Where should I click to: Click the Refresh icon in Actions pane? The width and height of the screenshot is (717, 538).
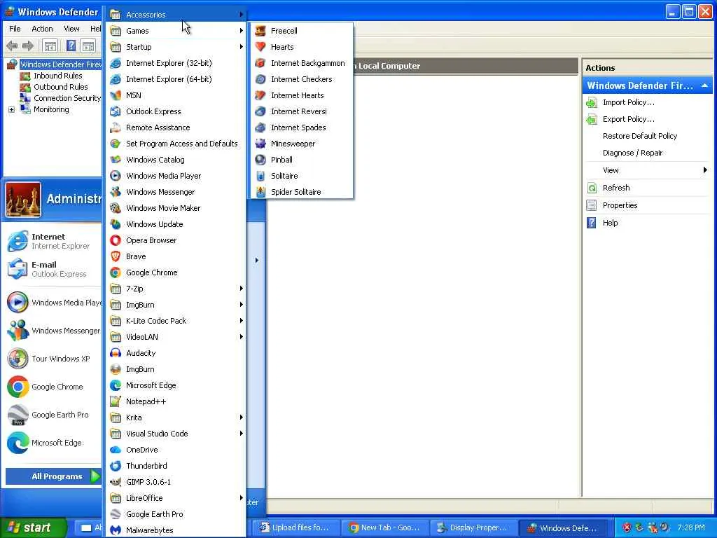592,188
